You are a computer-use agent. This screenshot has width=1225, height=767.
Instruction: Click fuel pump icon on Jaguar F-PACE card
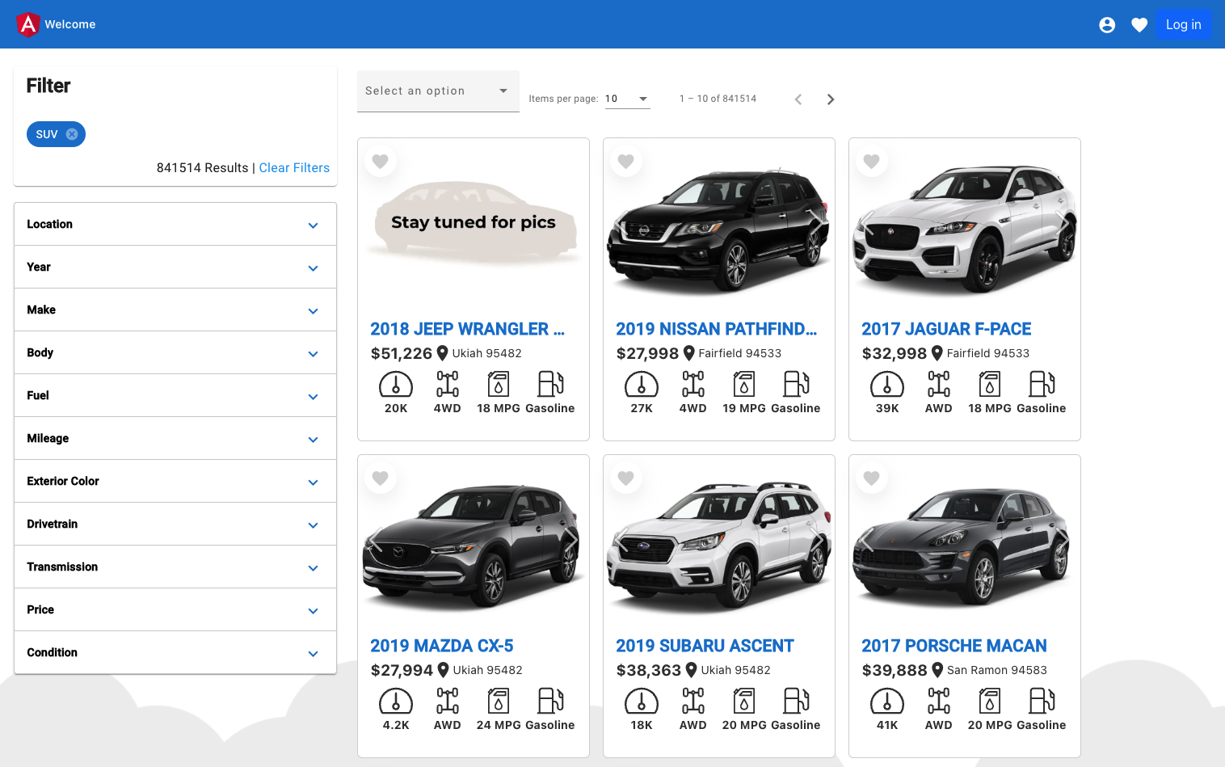click(x=1041, y=385)
